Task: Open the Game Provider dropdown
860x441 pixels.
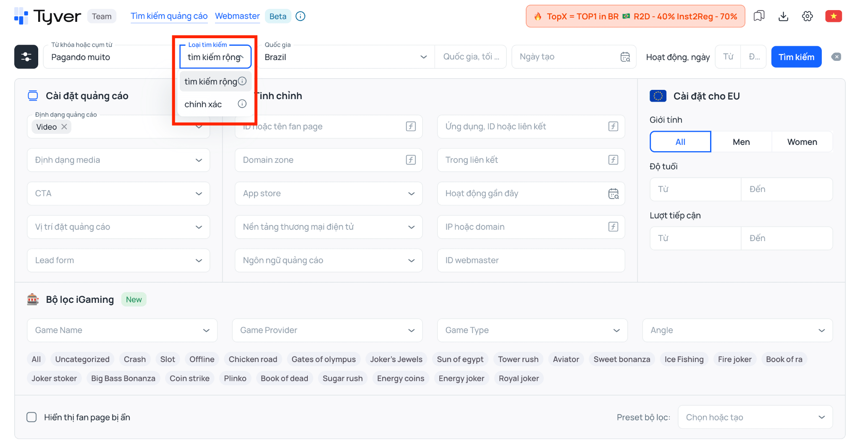Action: point(327,330)
